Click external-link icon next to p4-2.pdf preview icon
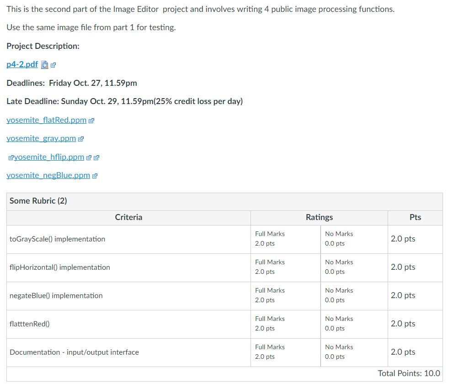Image resolution: width=453 pixels, height=388 pixels. coord(53,65)
